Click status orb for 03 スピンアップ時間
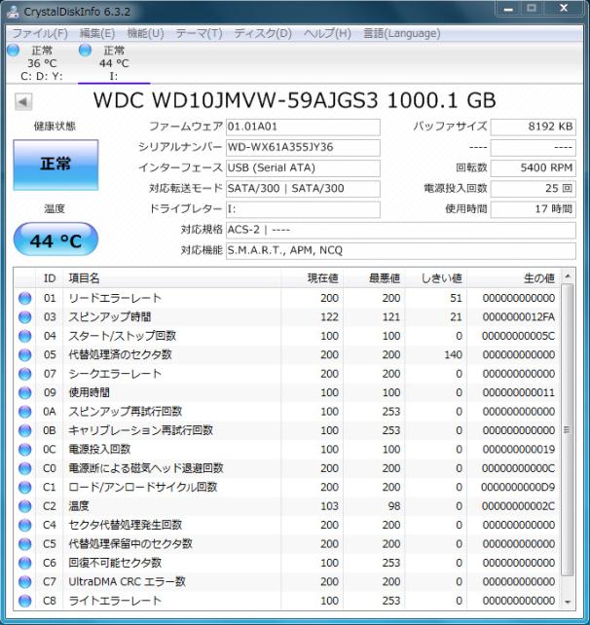This screenshot has width=590, height=625. click(24, 317)
